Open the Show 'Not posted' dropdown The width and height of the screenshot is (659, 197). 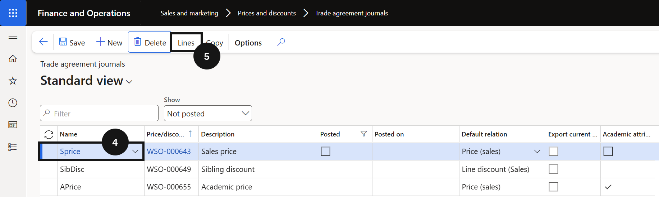tap(208, 113)
